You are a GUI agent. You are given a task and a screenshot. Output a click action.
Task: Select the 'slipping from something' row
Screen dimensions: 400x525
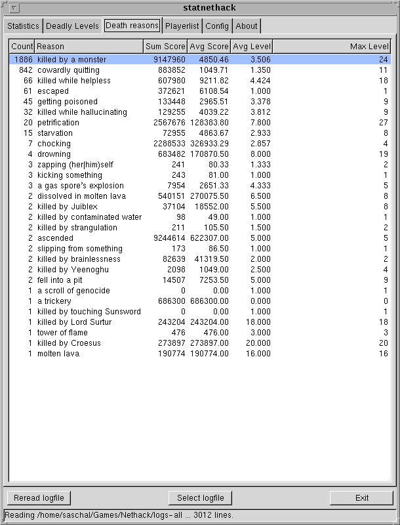coord(200,249)
